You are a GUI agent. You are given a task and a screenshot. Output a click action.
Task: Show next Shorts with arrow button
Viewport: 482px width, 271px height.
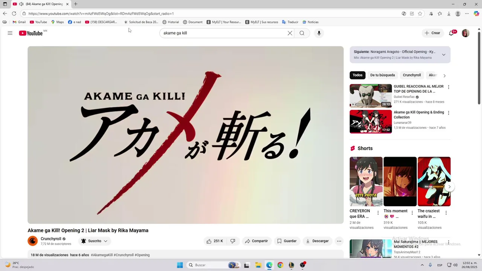449,187
